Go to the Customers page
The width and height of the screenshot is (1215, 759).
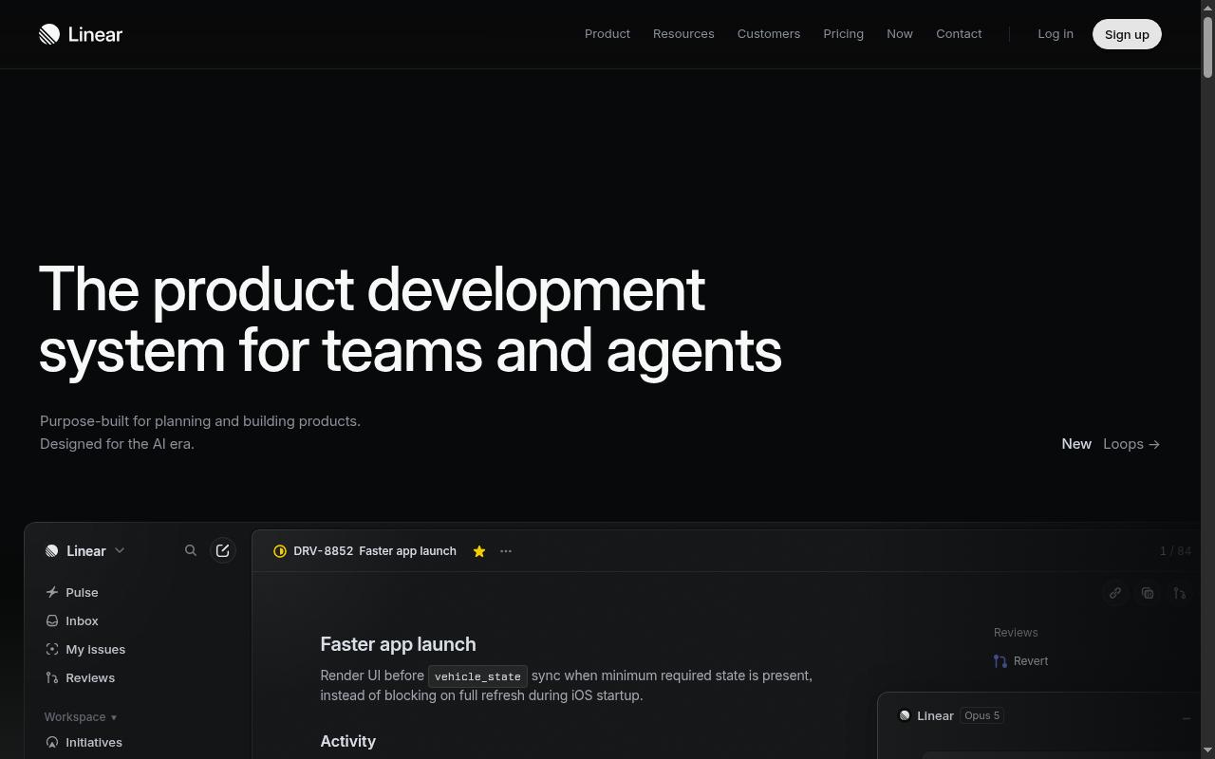(x=769, y=34)
